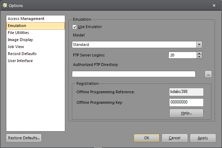The height and width of the screenshot is (148, 222).
Task: Toggle the Use Emulator checkbox
Action: [75, 27]
